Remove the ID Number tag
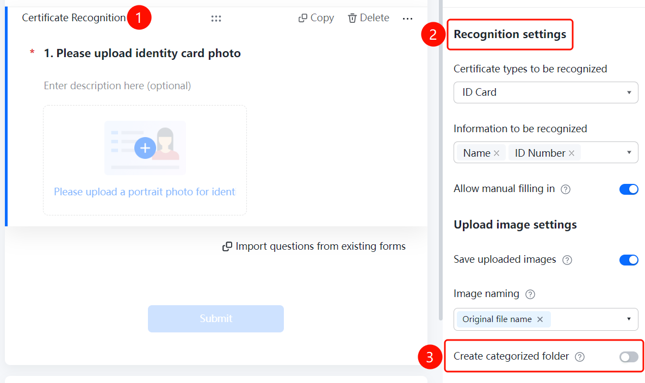Viewport: 645px width, 383px height. point(572,153)
